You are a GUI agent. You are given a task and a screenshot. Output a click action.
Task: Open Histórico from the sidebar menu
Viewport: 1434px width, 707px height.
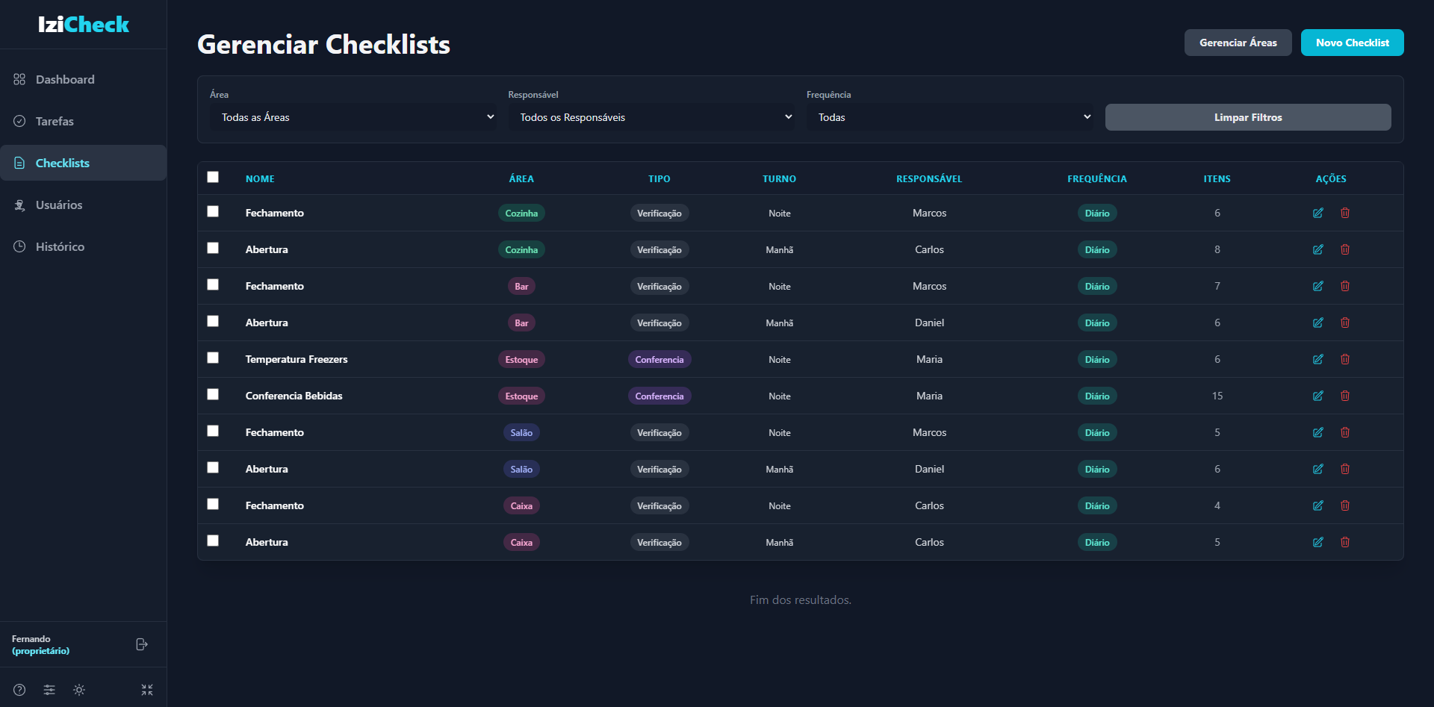pos(60,246)
